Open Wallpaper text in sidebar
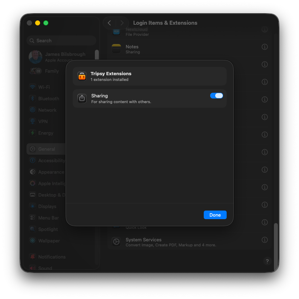299x299 pixels. 49,241
